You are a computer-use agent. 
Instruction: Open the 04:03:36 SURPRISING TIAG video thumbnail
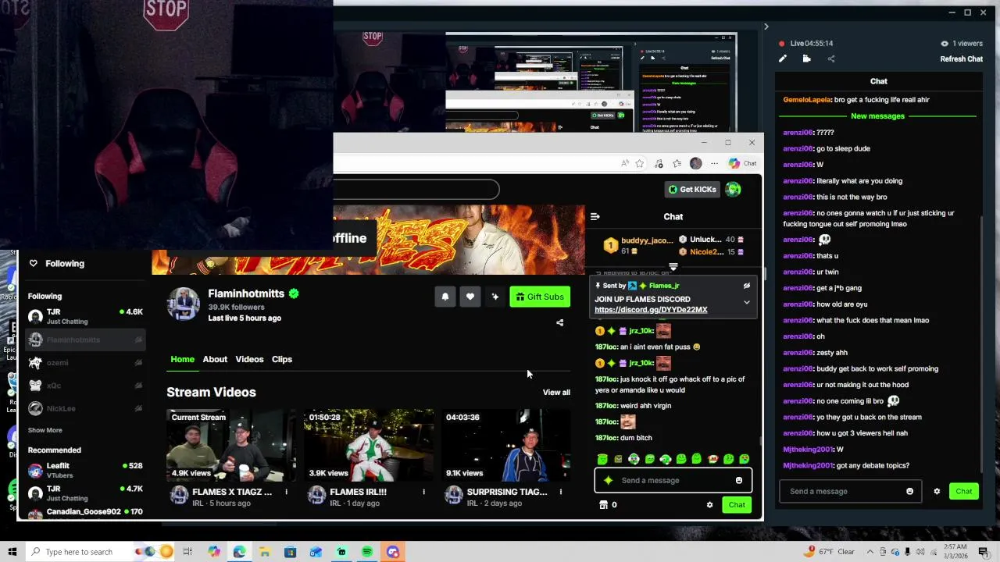tap(505, 445)
